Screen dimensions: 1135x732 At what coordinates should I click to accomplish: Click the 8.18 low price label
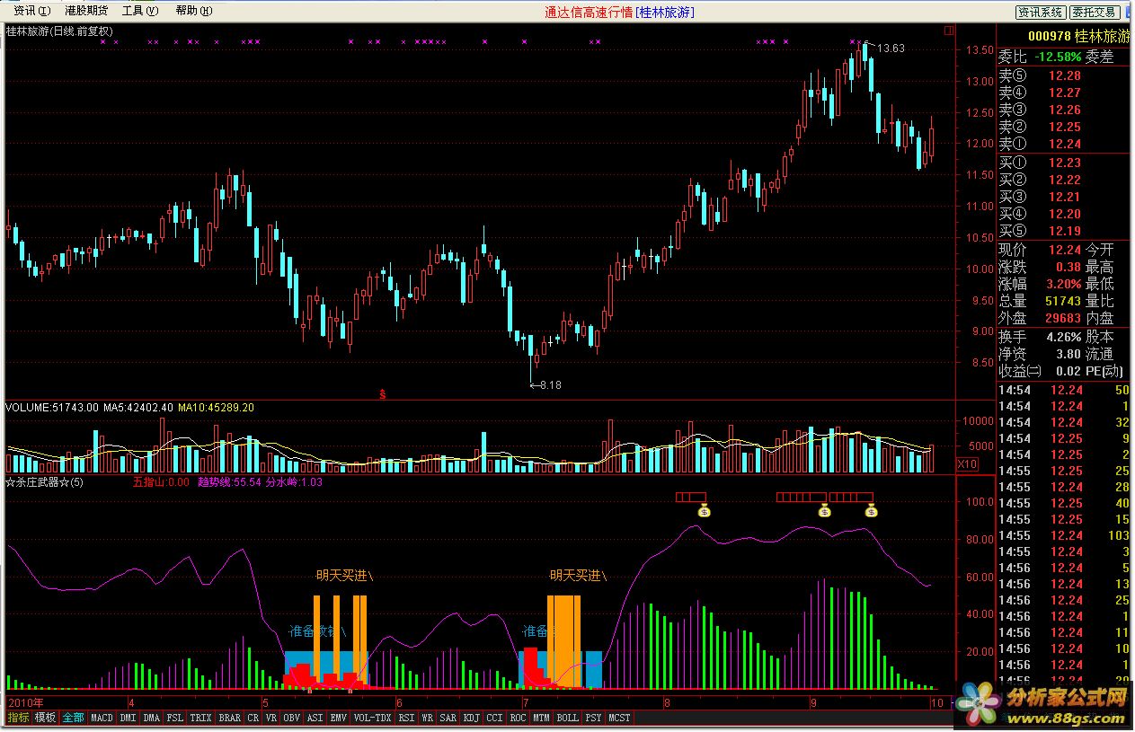(x=550, y=384)
